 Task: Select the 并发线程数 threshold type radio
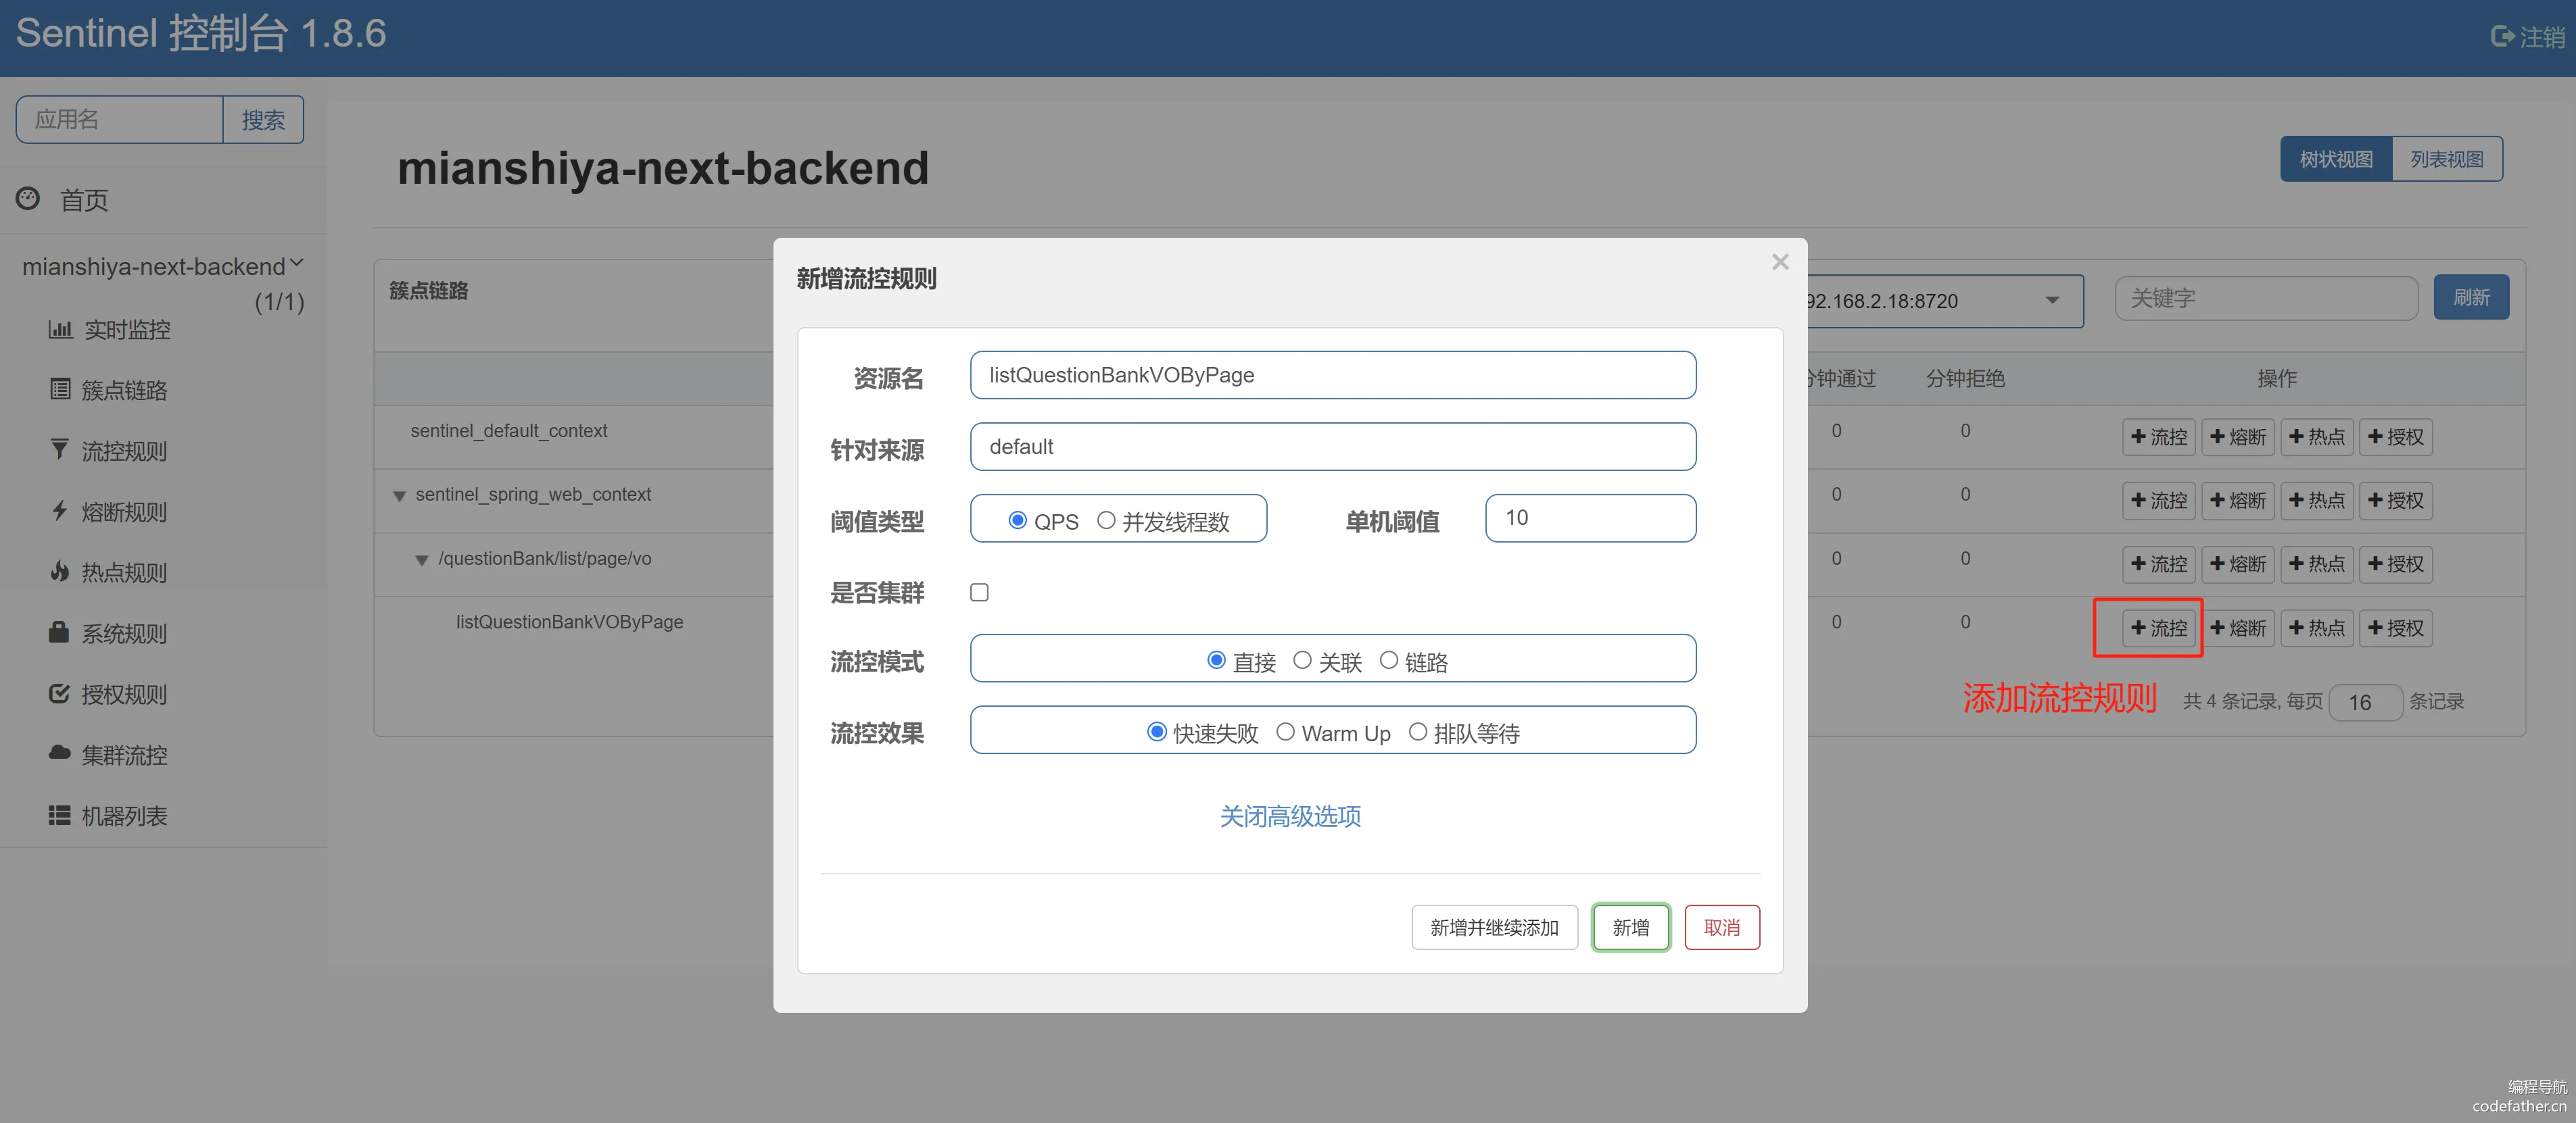(1106, 520)
